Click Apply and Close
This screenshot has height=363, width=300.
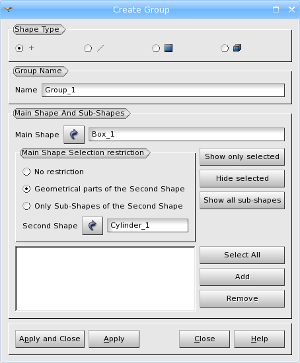point(50,339)
